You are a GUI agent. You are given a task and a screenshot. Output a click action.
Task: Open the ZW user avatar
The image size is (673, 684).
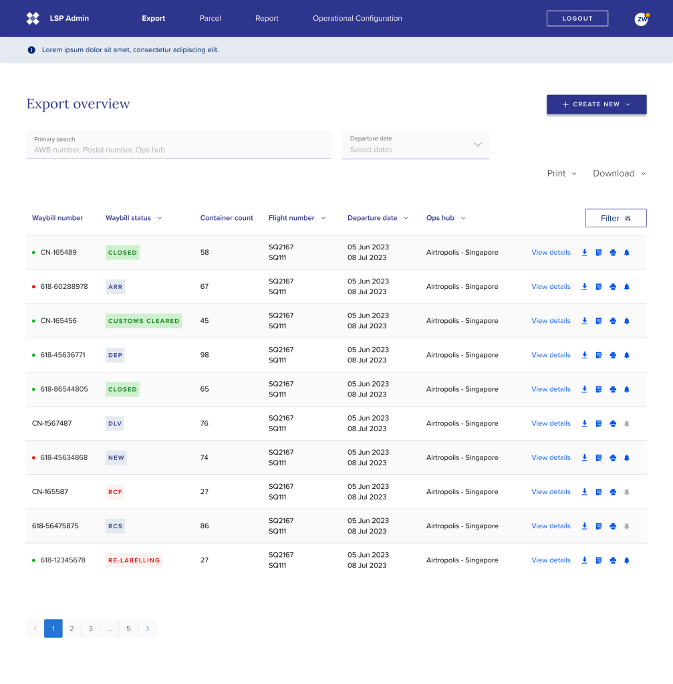coord(642,19)
